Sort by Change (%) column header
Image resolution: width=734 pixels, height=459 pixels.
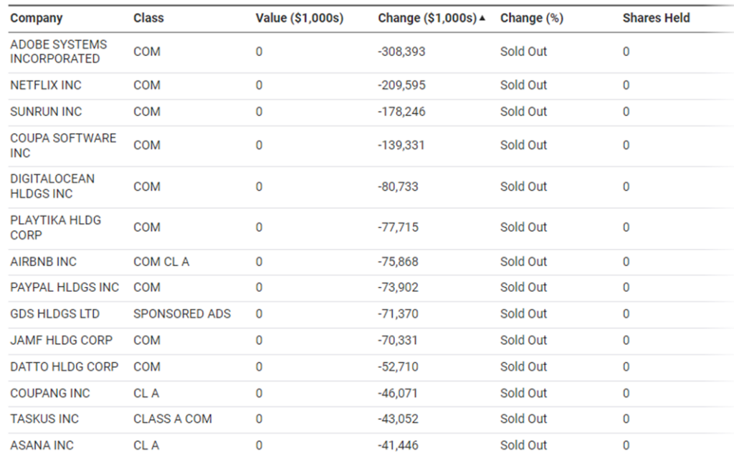[x=532, y=18]
